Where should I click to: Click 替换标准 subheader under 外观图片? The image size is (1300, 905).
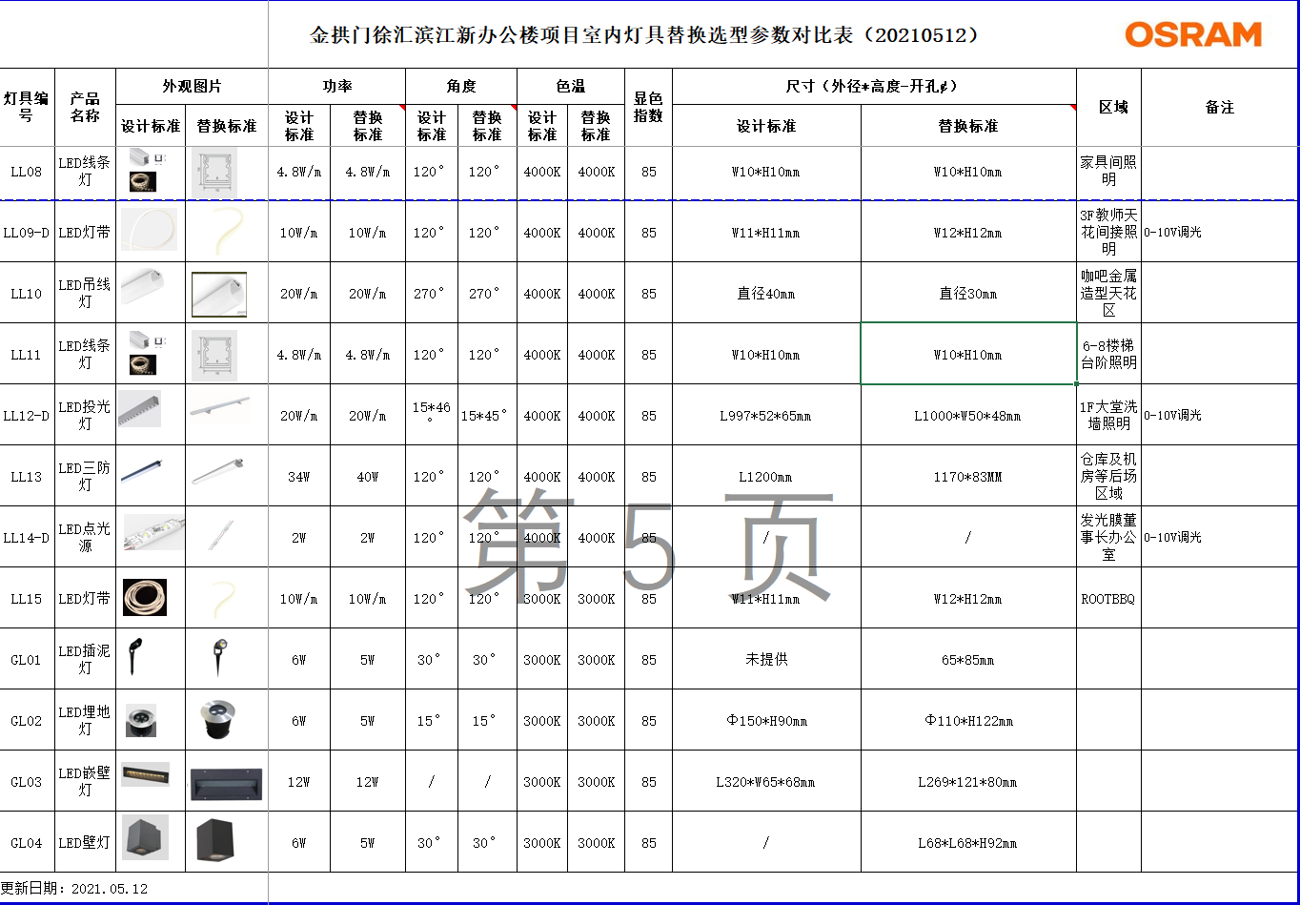pyautogui.click(x=227, y=126)
